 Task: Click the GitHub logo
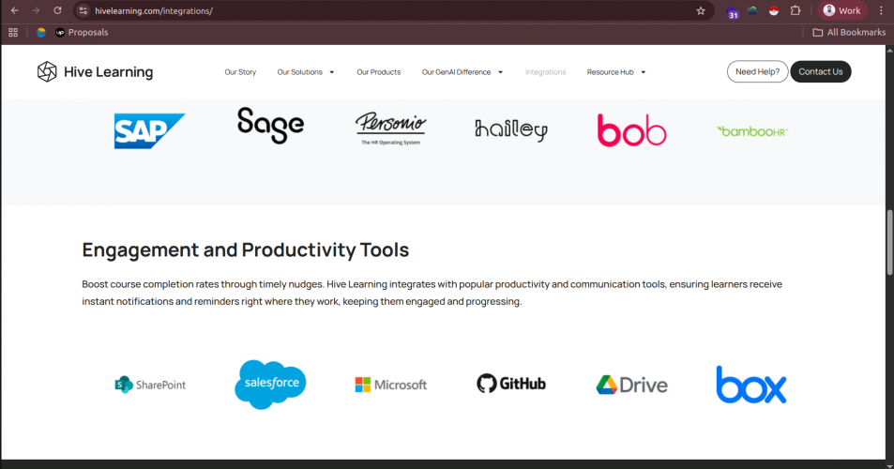click(x=511, y=384)
